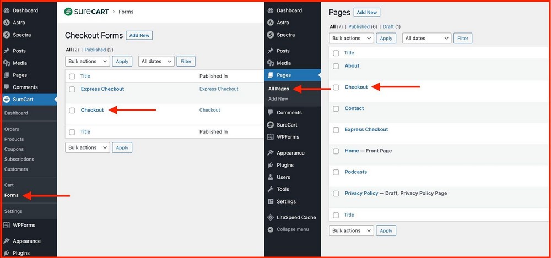The image size is (551, 258).
Task: Click the Dashboard gauge icon in right window sidebar
Action: (x=270, y=10)
